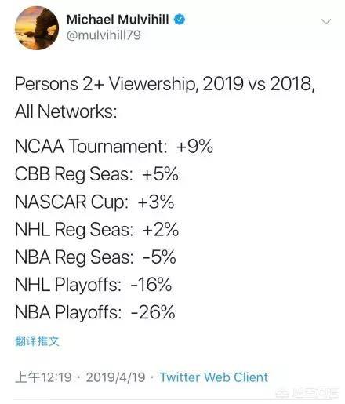The image size is (345, 404).
Task: Open Michael Mulvihill's profile avatar
Action: coord(37,28)
